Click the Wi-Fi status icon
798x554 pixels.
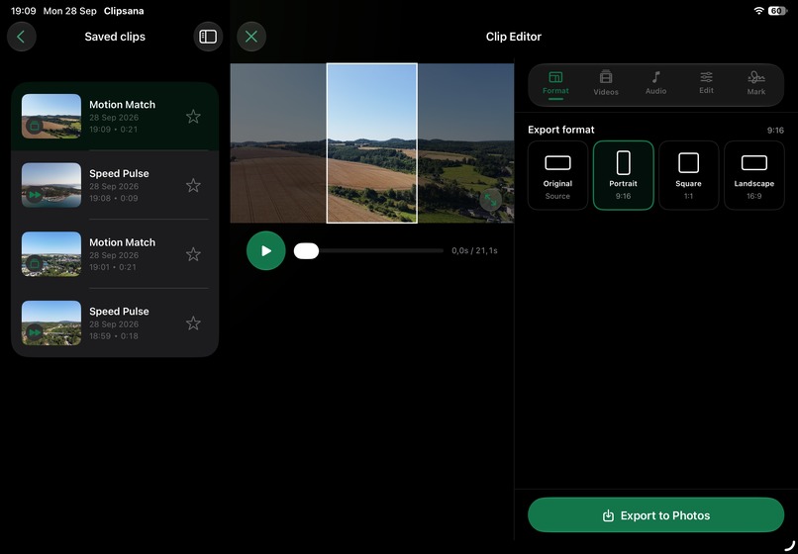pos(758,11)
